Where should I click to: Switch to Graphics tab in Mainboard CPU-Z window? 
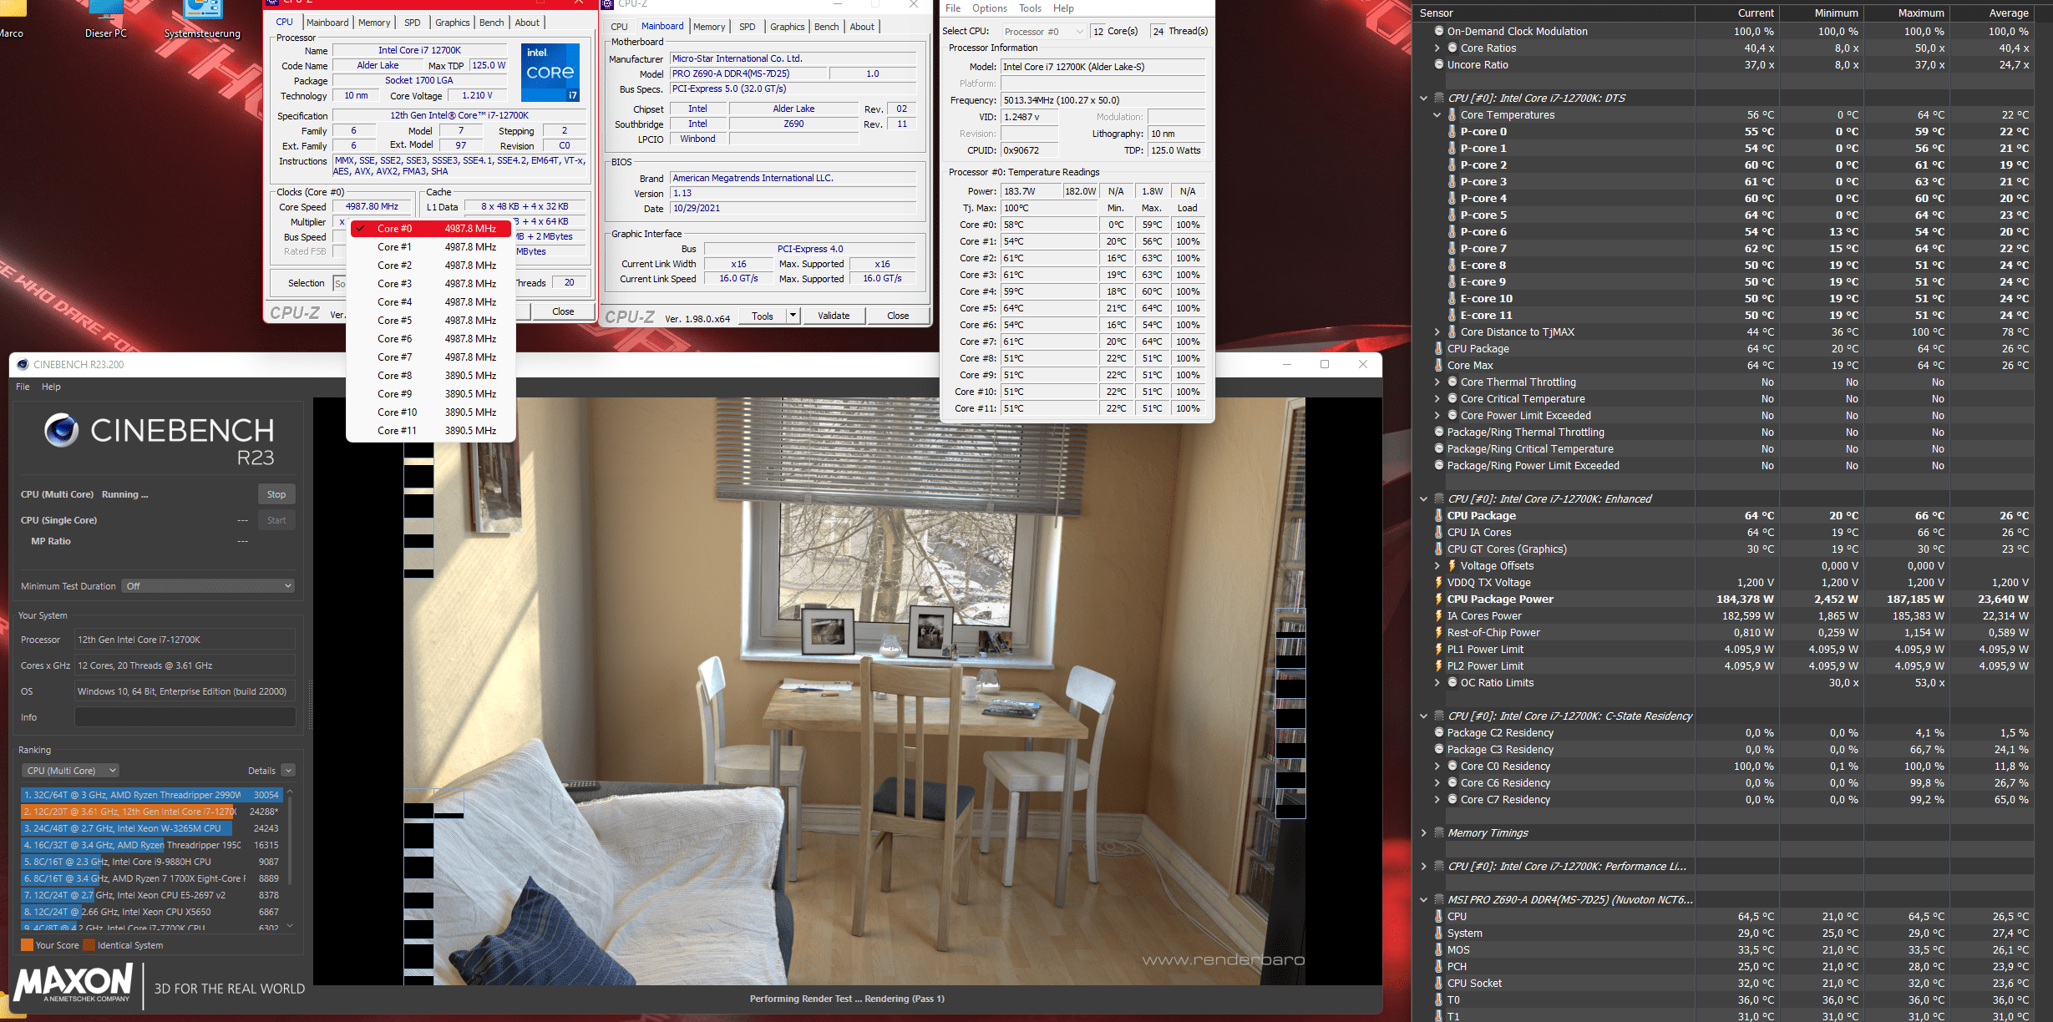[x=787, y=27]
